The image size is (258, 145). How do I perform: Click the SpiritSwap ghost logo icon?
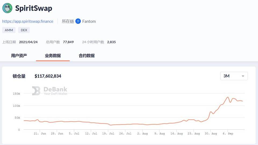(x=7, y=8)
